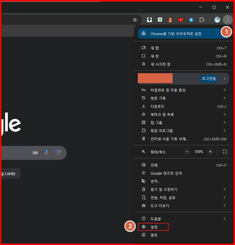The image size is (235, 245).
Task: Expand the 북마크 및 목록 chevron
Action: [224, 114]
